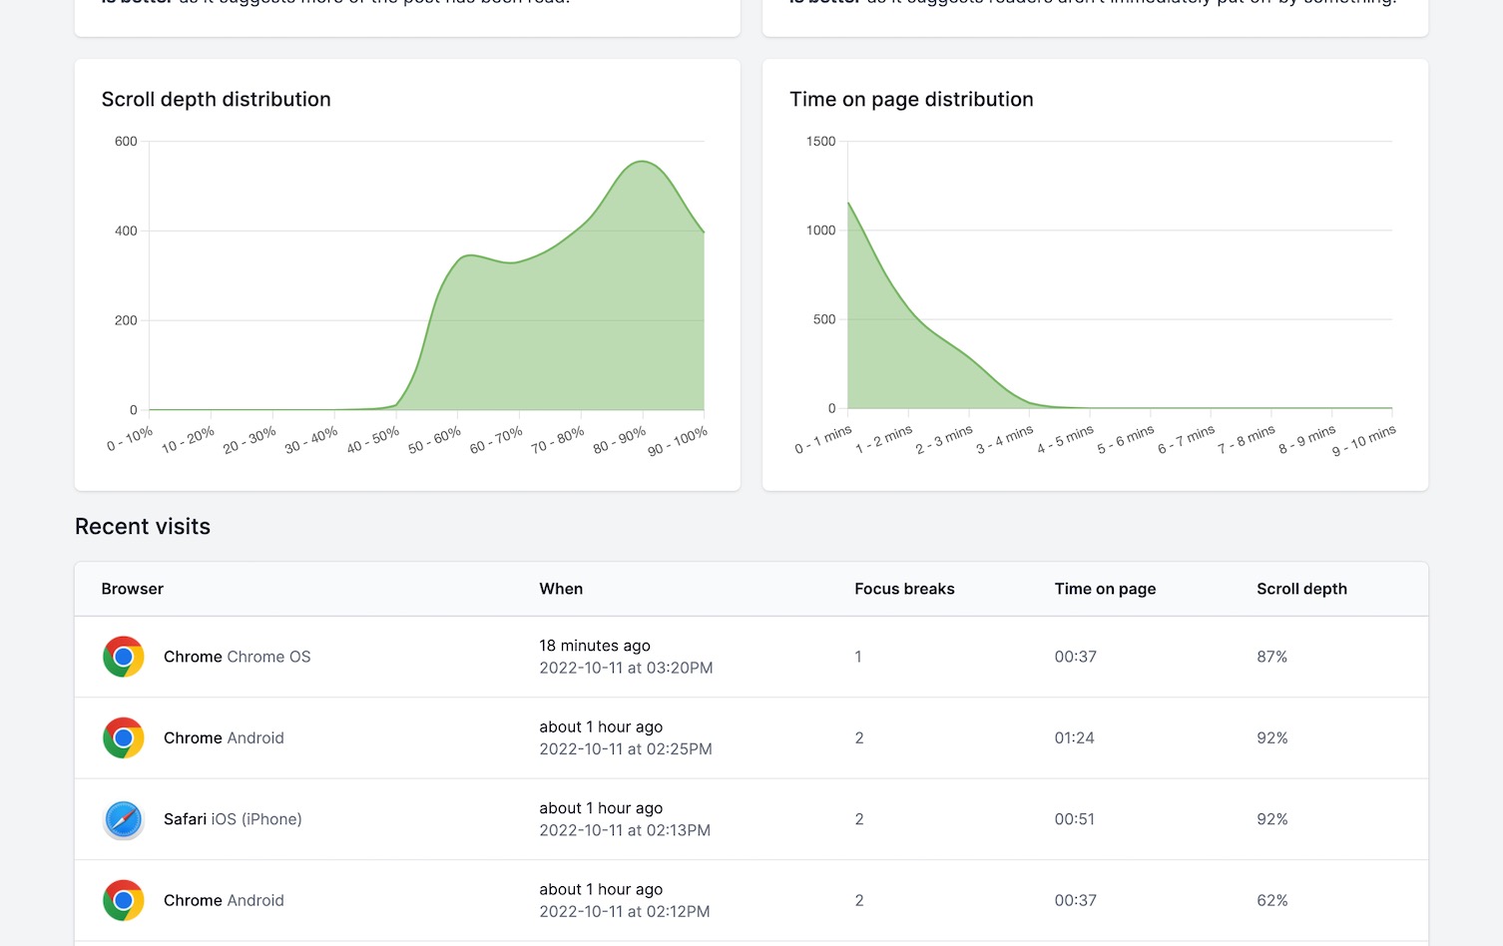Click the Scroll depth distribution title

216,99
